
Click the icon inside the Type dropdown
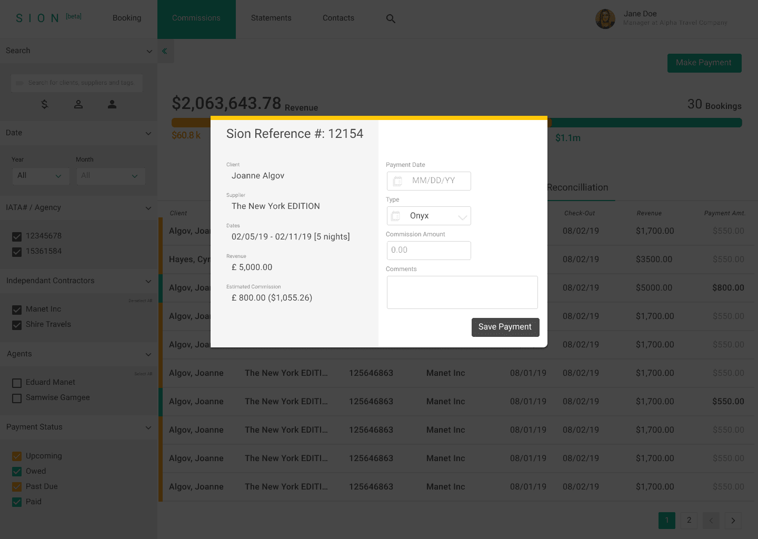(x=395, y=216)
